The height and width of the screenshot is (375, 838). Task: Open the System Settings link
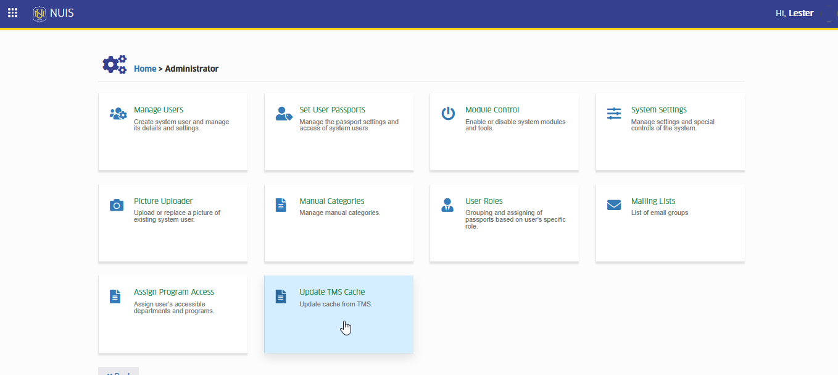point(659,110)
